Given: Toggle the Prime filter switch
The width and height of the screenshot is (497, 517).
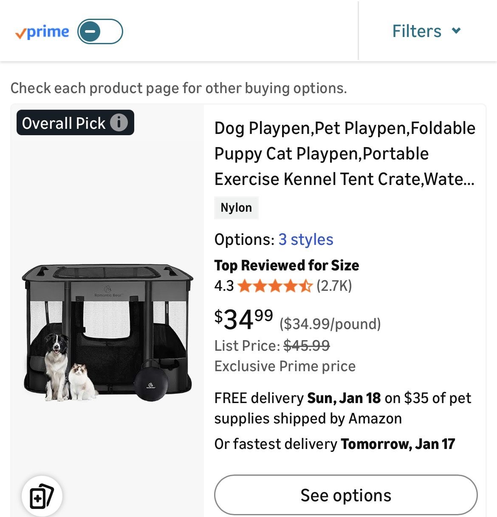Looking at the screenshot, I should (x=100, y=31).
